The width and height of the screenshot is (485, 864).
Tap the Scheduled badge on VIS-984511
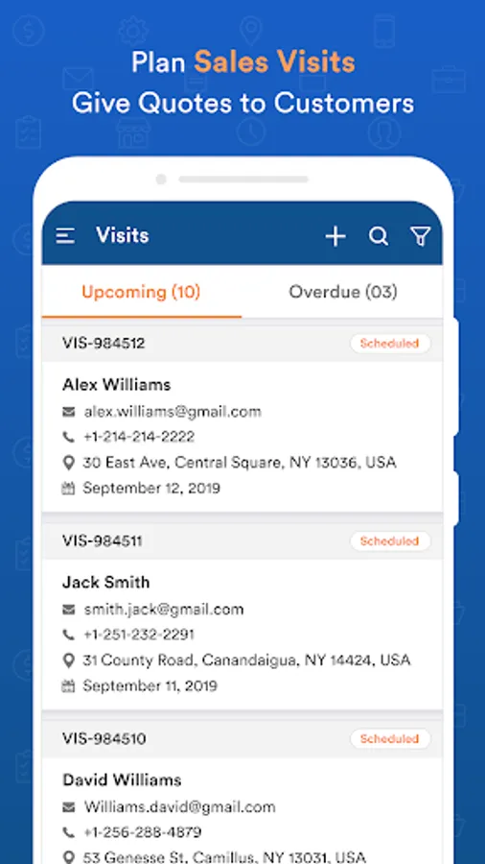(390, 541)
